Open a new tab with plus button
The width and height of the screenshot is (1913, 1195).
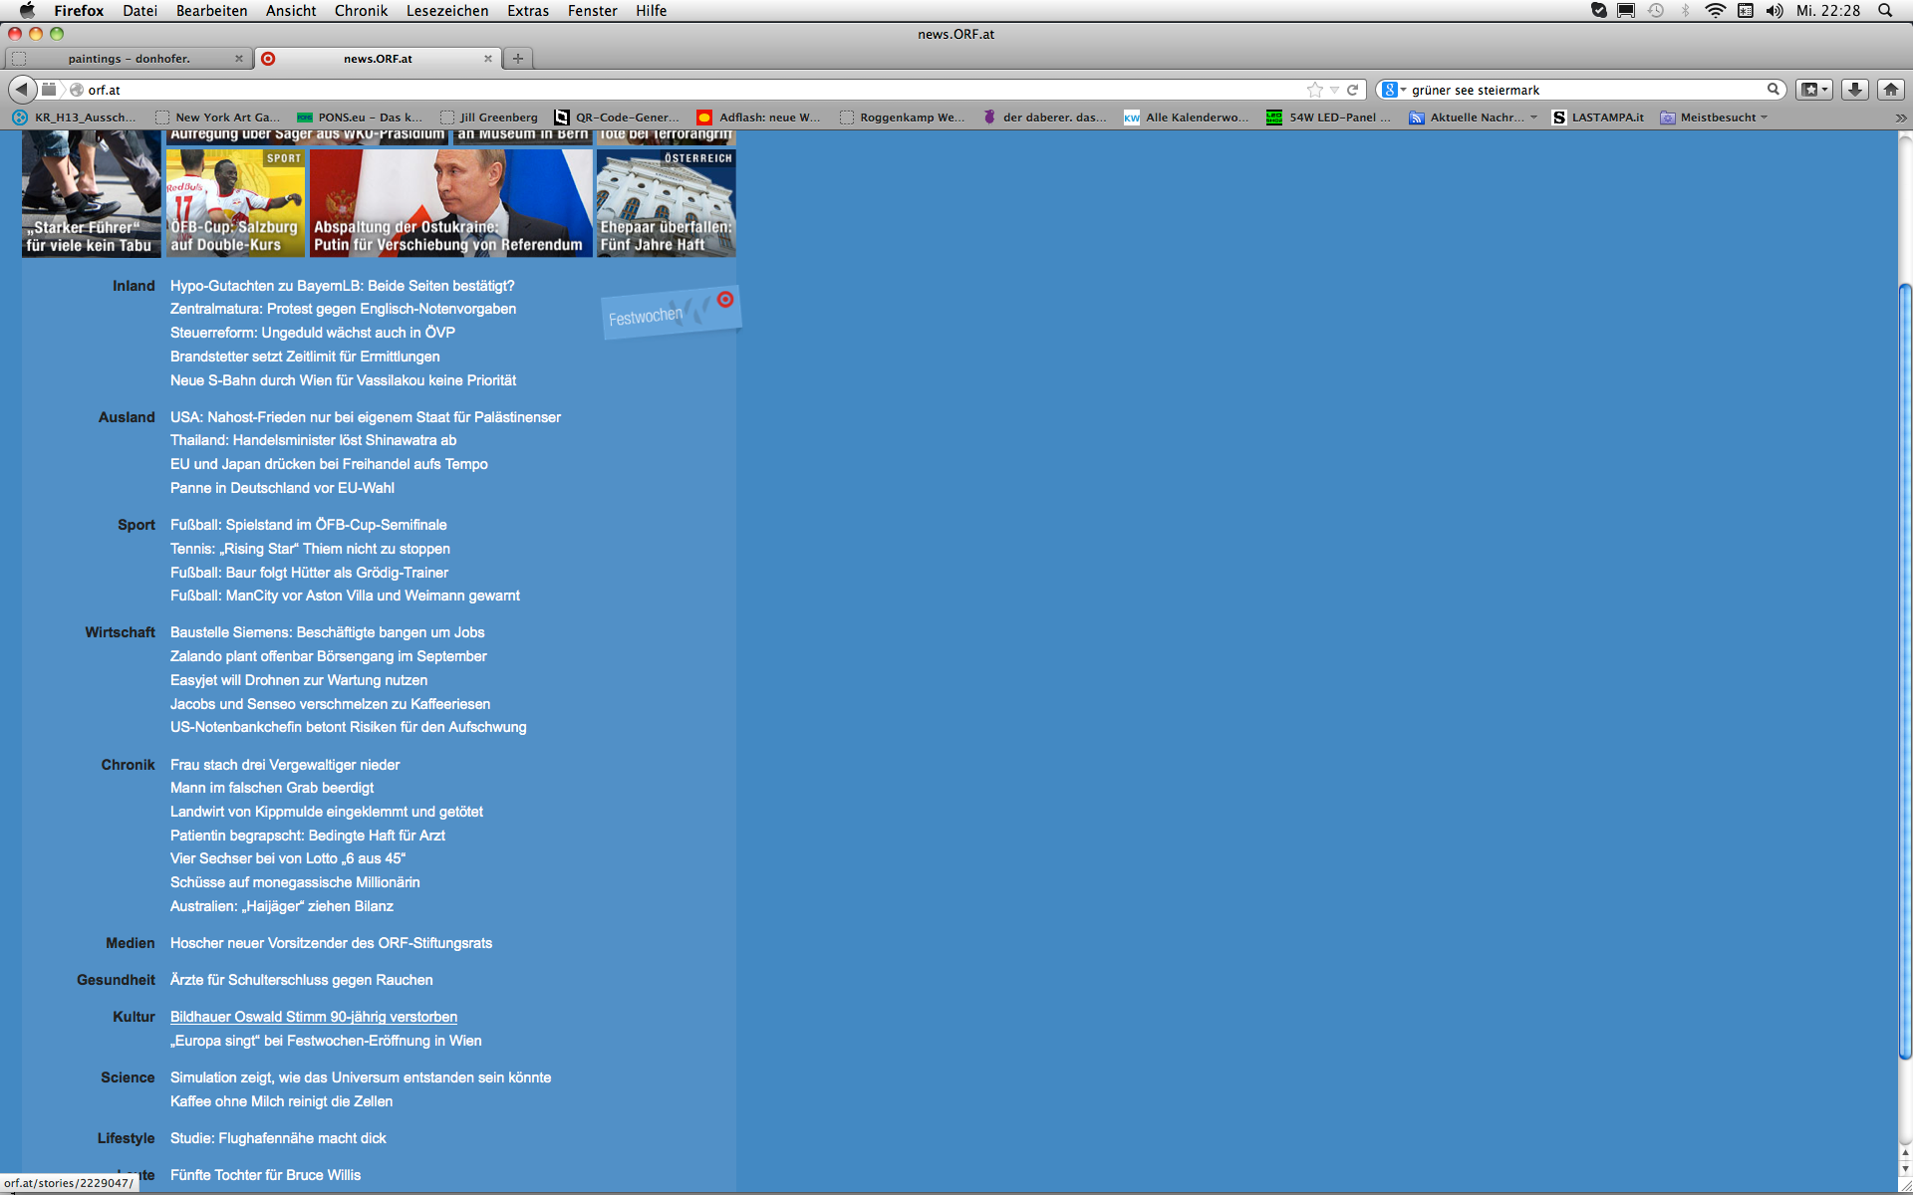coord(518,59)
